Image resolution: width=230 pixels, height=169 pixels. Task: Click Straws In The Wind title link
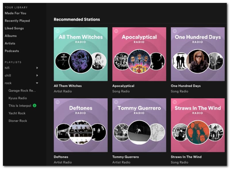pos(186,157)
